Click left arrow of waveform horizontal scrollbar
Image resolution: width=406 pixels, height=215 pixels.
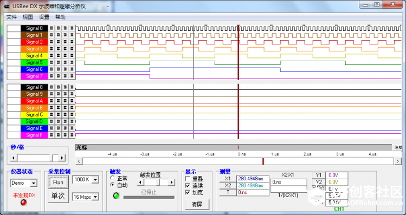point(79,161)
